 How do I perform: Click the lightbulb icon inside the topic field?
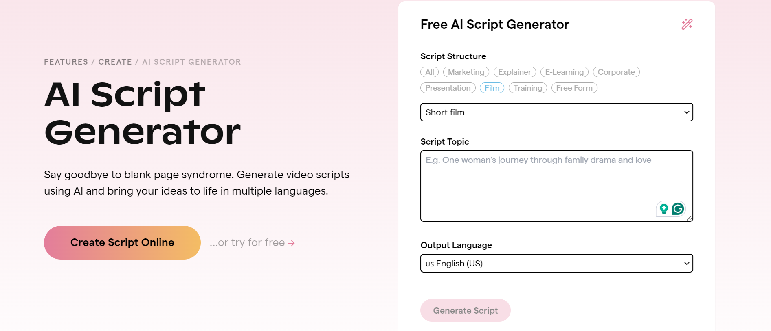click(x=663, y=209)
